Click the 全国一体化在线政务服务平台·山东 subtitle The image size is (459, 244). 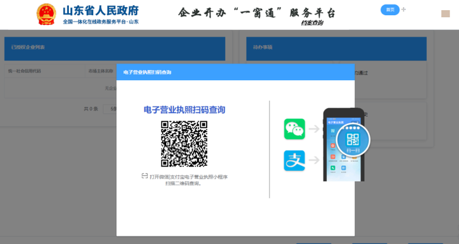(x=101, y=22)
